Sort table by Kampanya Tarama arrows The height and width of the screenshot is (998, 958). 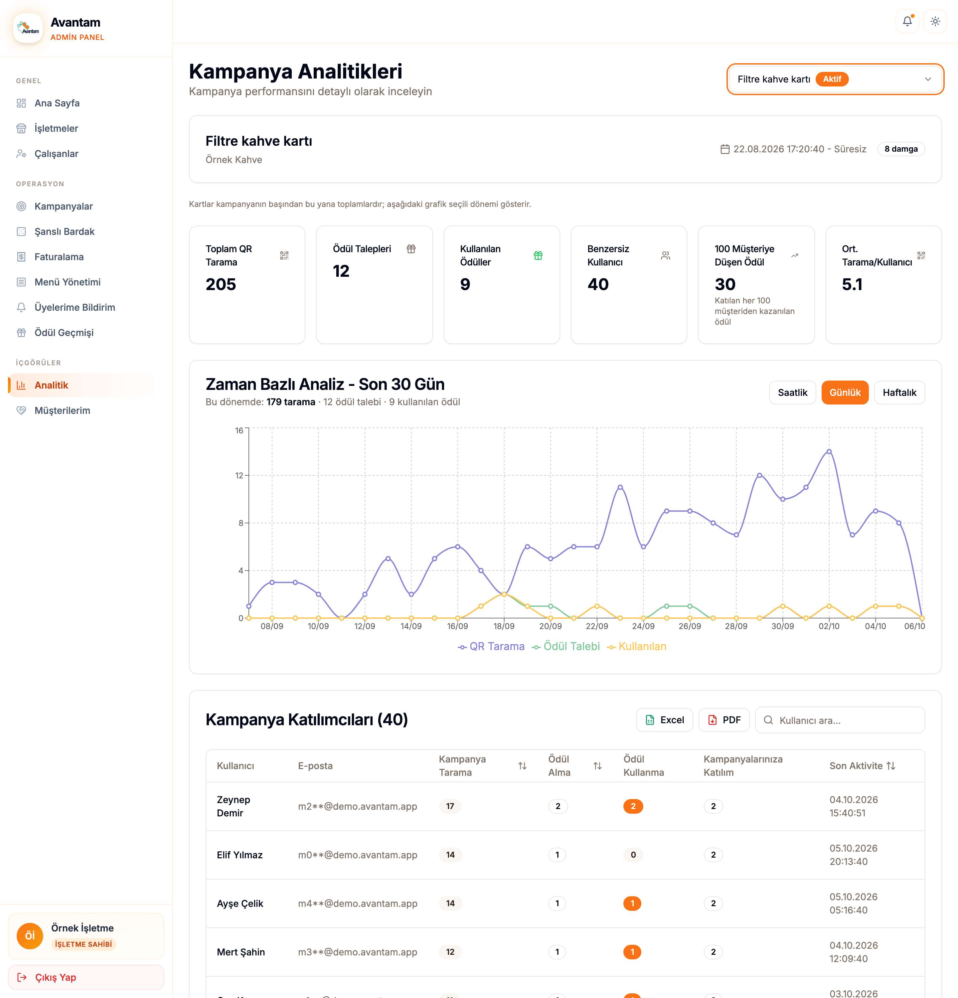(x=522, y=766)
